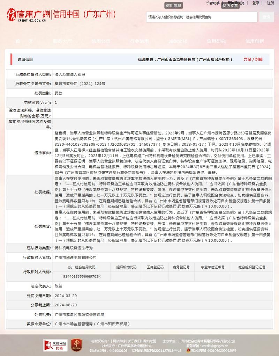The width and height of the screenshot is (279, 356).
Task: Select the company name 广州市利通电梯有限公司
Action: 76,257
